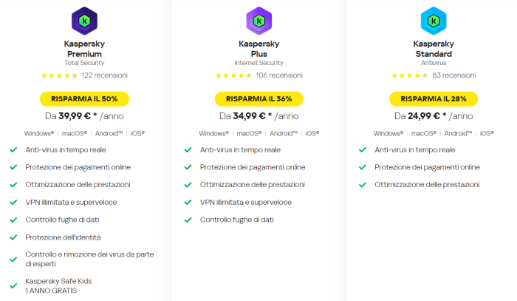Image resolution: width=517 pixels, height=301 pixels.
Task: Click the Kaspersky Standard hexagon logo
Action: pos(433,20)
